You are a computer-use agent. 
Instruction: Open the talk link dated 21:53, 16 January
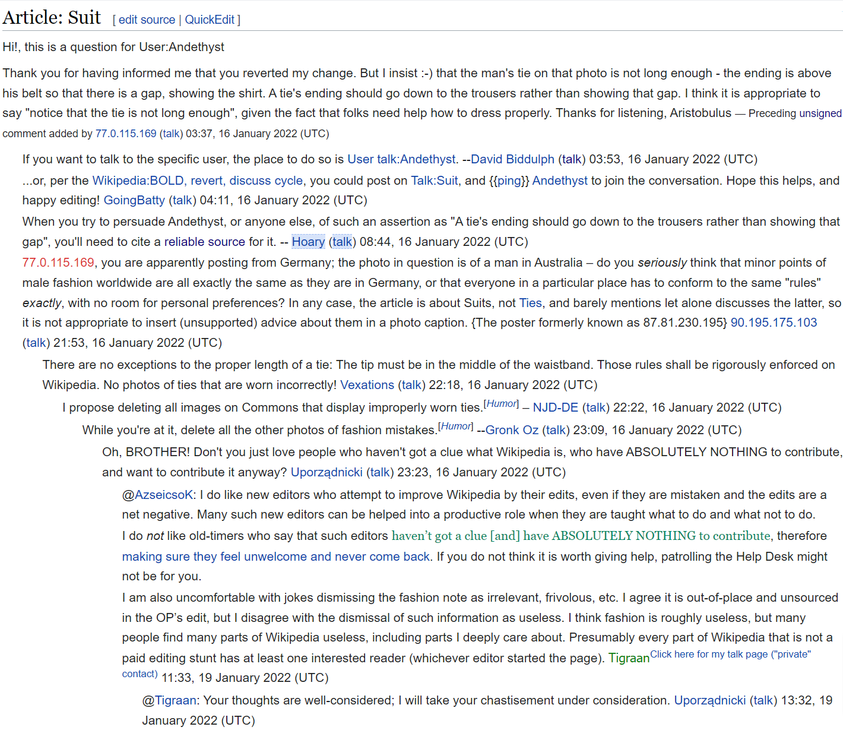click(36, 343)
